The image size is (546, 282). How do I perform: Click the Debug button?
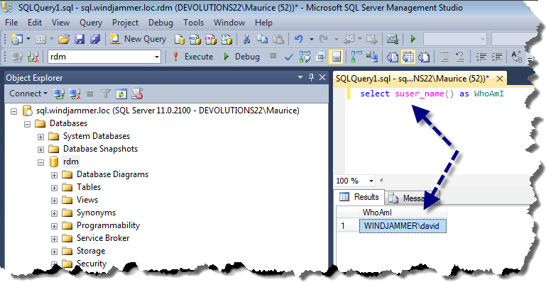(x=241, y=57)
